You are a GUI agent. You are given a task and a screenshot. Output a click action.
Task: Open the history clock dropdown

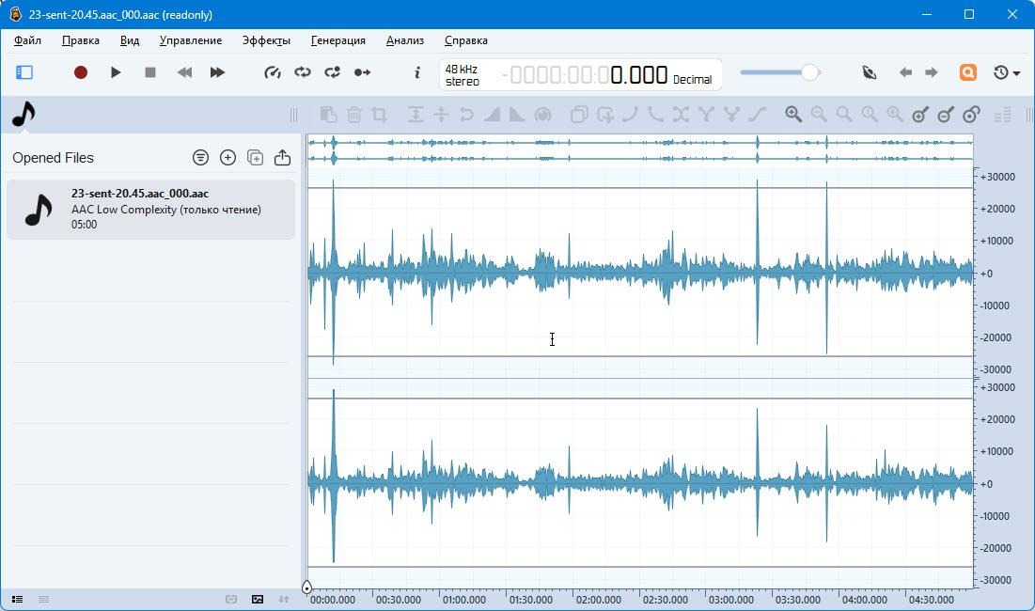pyautogui.click(x=1006, y=72)
